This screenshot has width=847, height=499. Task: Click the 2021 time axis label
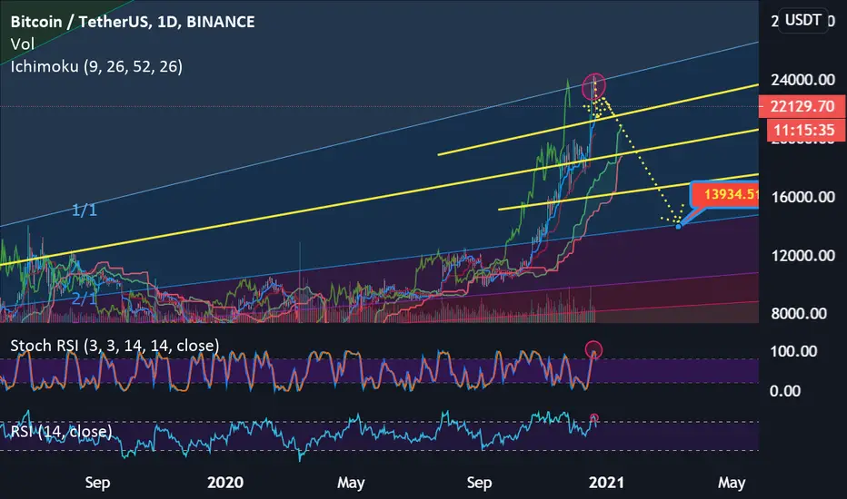click(x=606, y=483)
